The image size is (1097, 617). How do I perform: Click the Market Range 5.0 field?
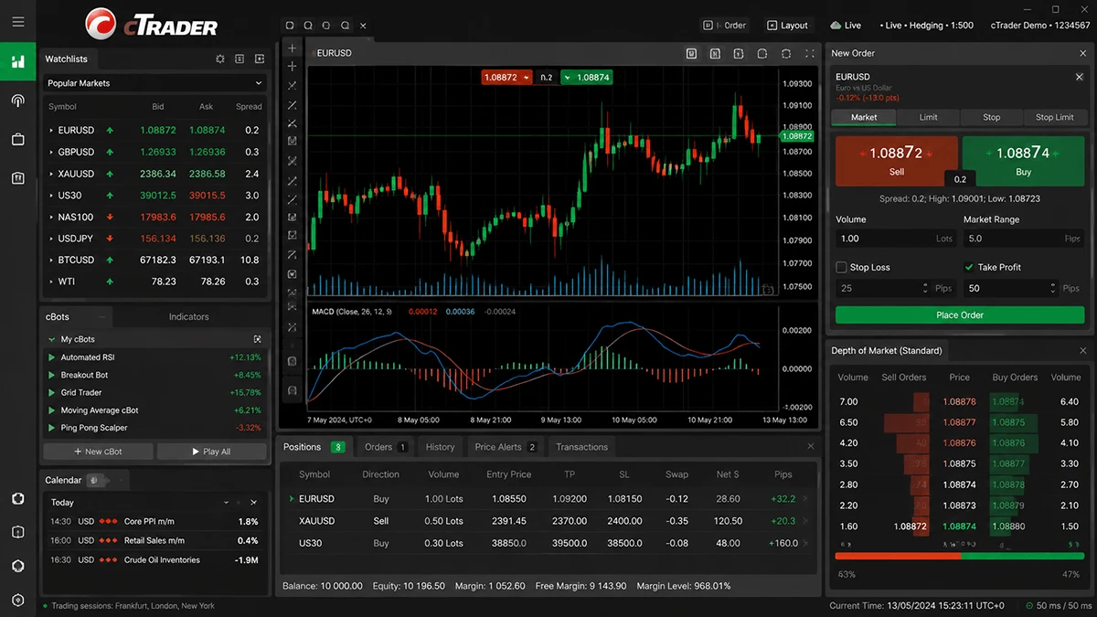tap(1024, 239)
